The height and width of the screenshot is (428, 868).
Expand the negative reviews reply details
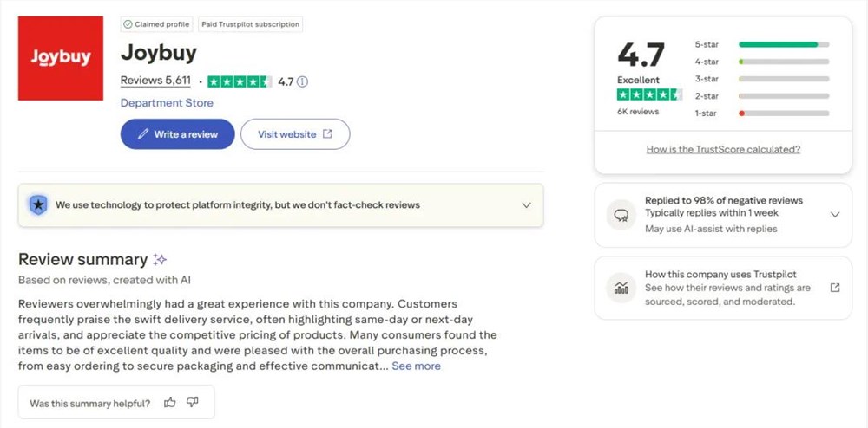pyautogui.click(x=835, y=215)
